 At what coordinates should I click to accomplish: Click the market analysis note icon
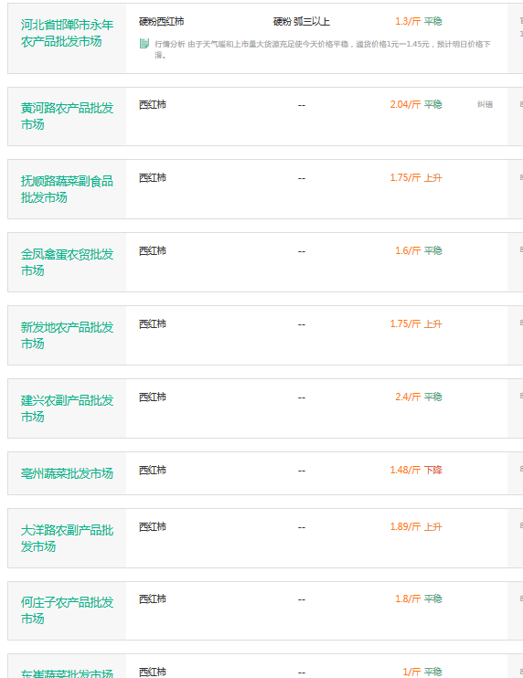click(x=144, y=43)
